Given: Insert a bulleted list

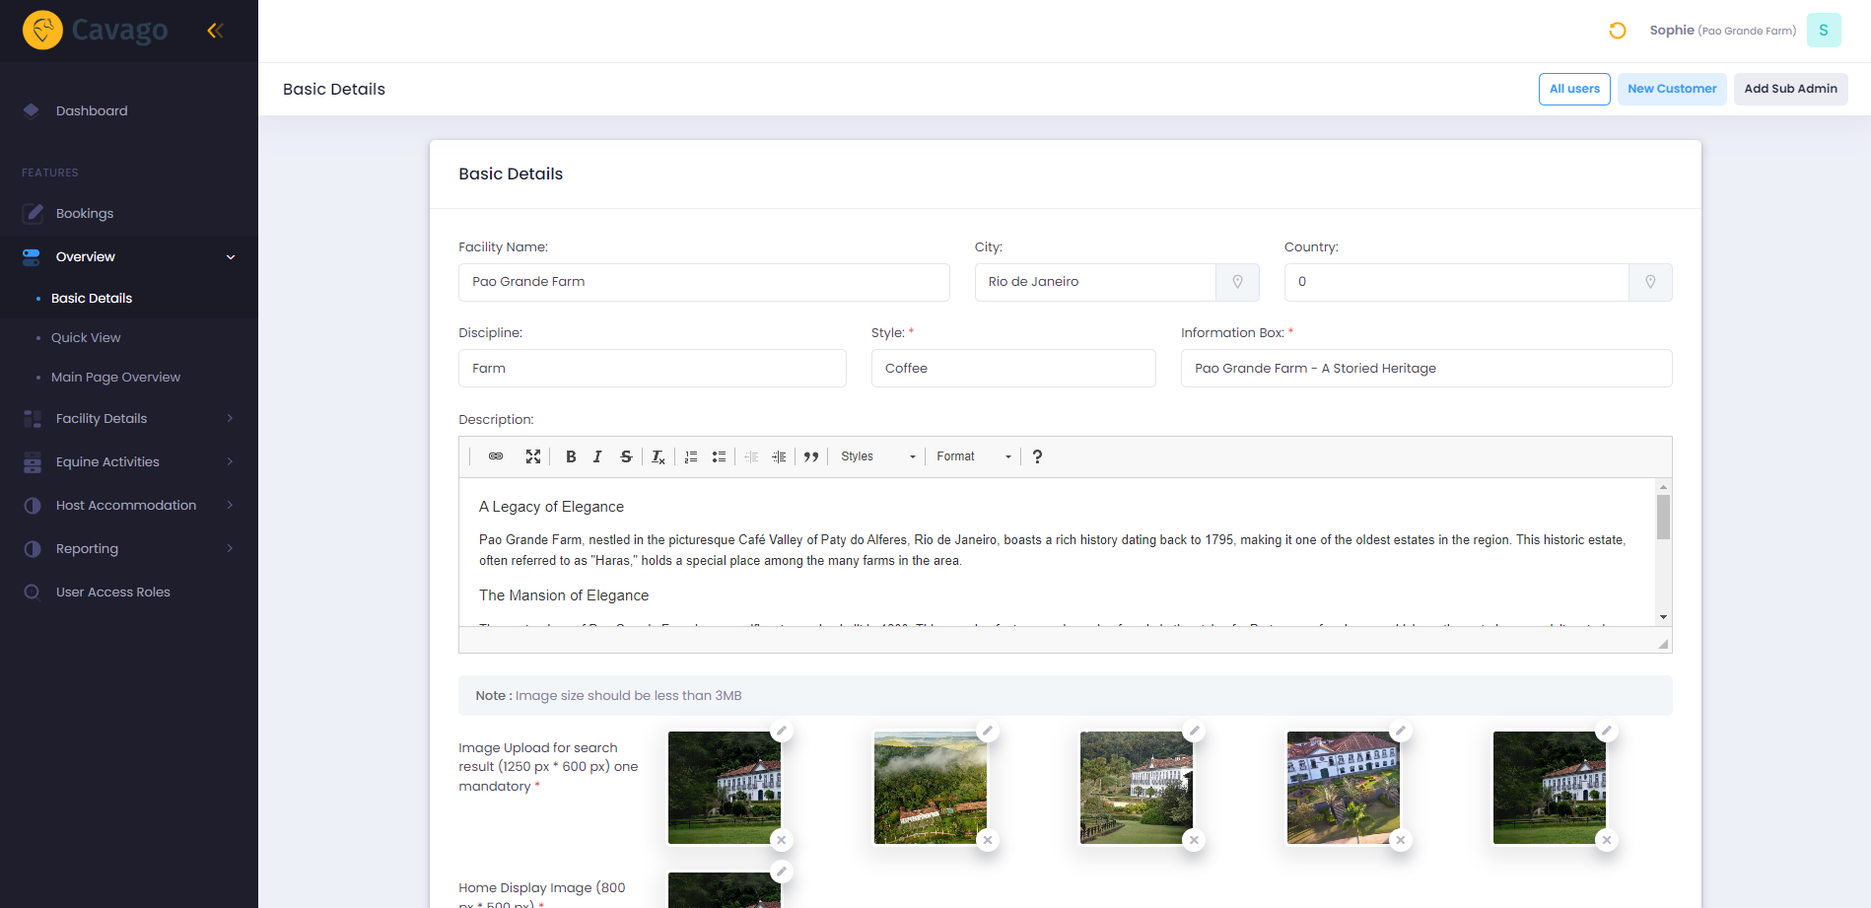Looking at the screenshot, I should click(719, 456).
